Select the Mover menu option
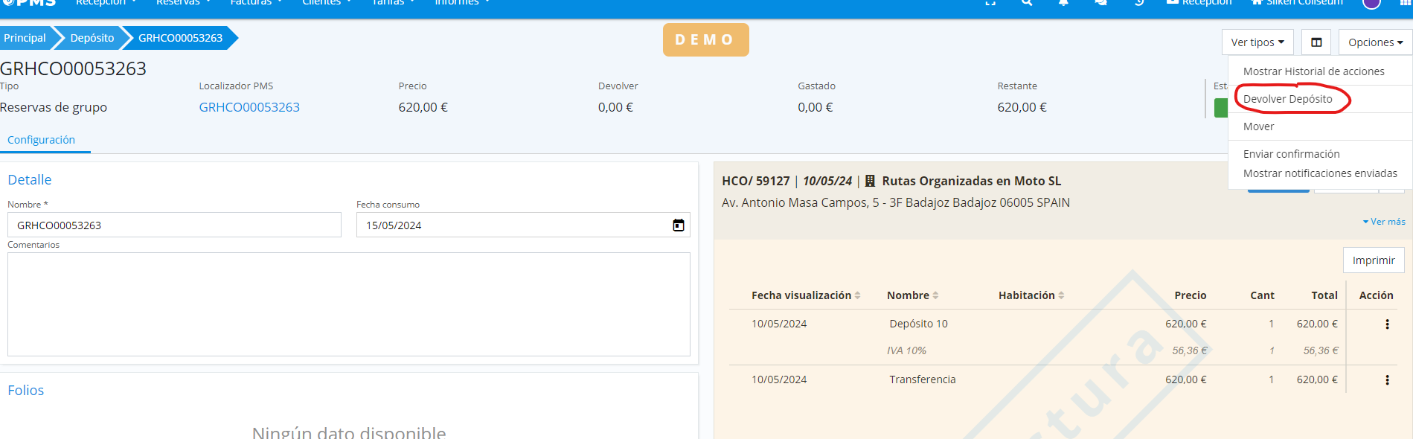Screen dimensions: 1413x439 (1258, 126)
